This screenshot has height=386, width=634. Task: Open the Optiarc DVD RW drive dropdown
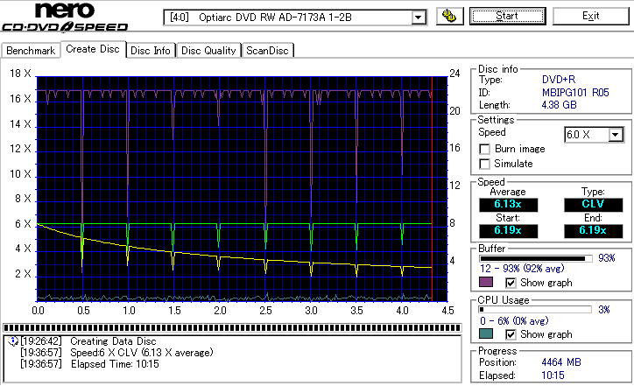[419, 18]
